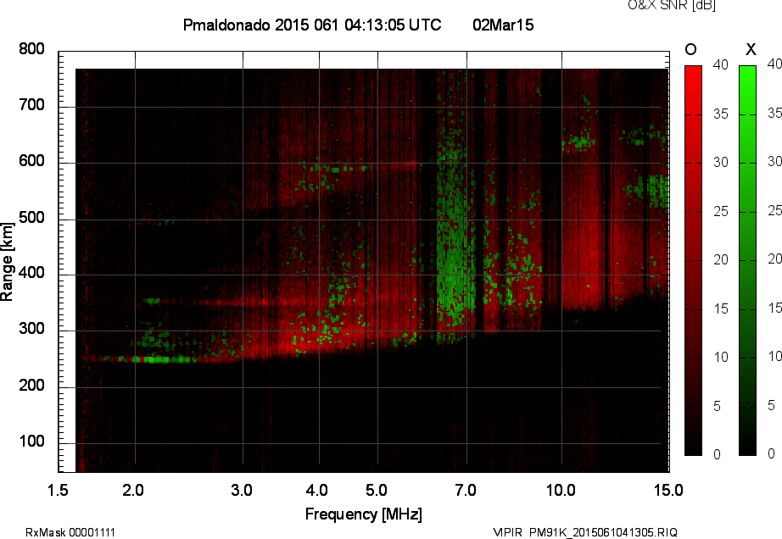The width and height of the screenshot is (782, 539).
Task: Click the 100 range axis tick label
Action: coord(31,442)
